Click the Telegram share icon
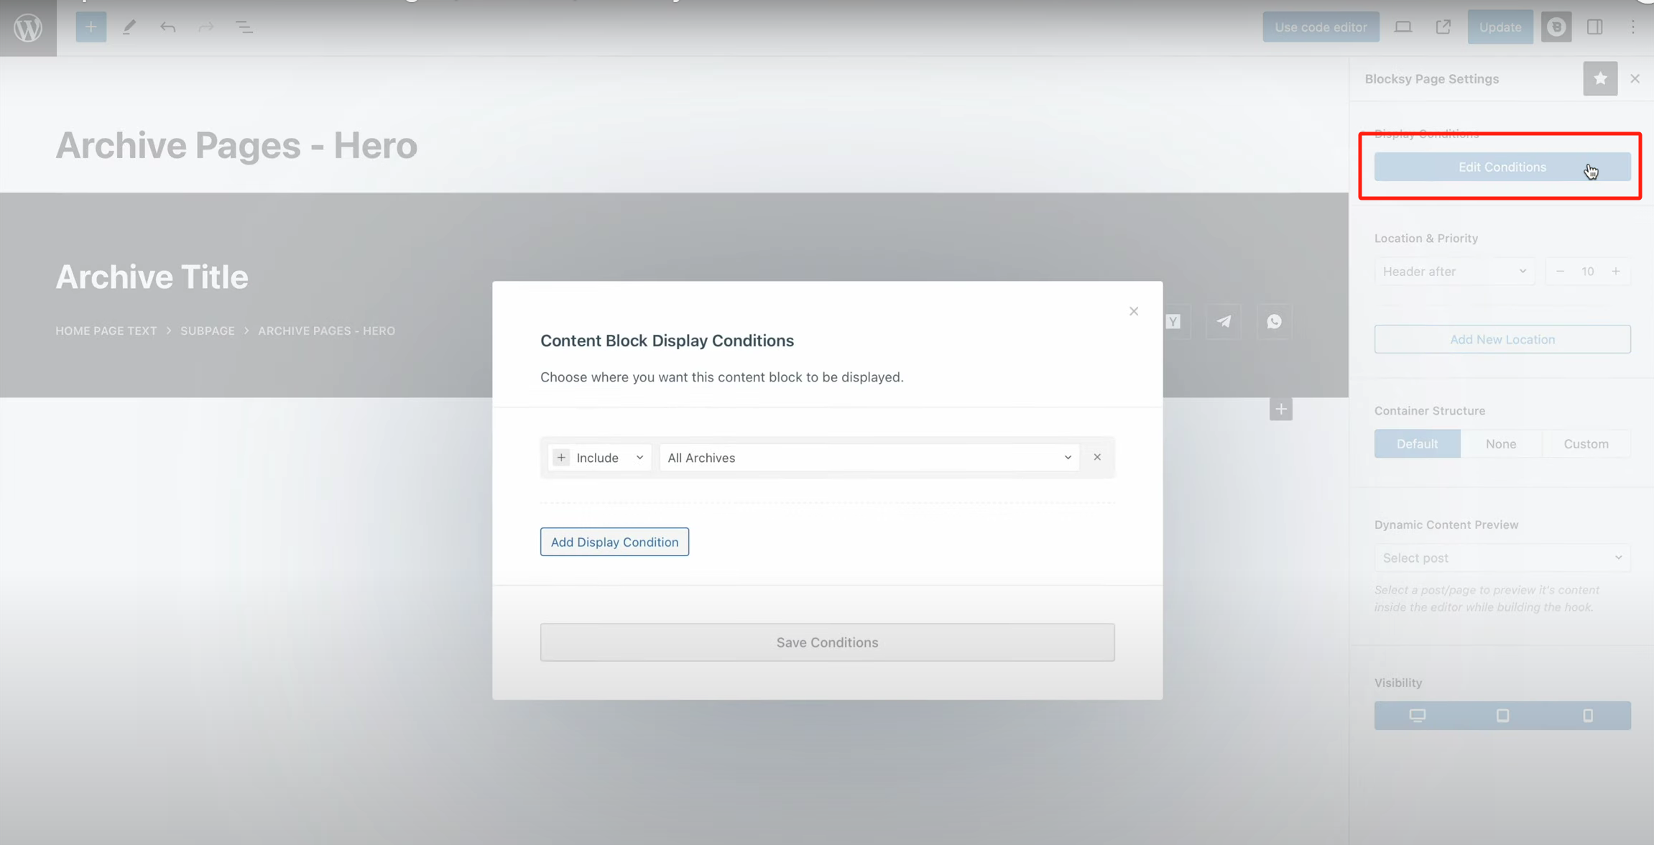Screen dimensions: 1654x845 click(x=1224, y=321)
